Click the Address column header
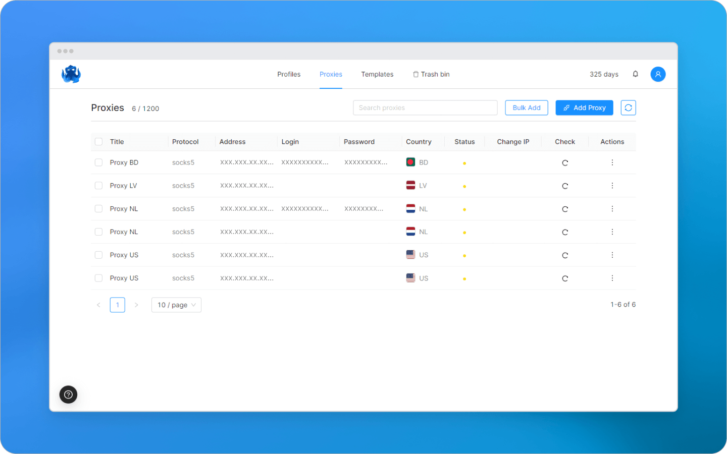The image size is (727, 454). point(232,142)
